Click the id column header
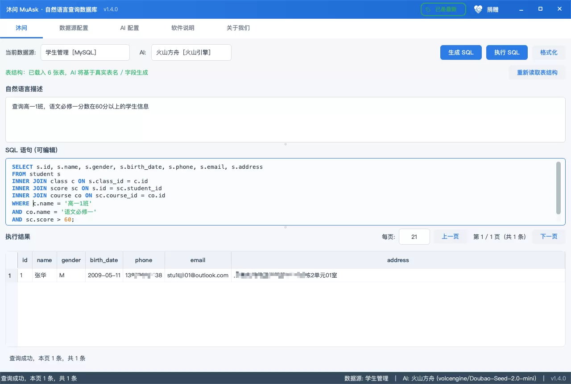The width and height of the screenshot is (571, 384). pyautogui.click(x=25, y=260)
